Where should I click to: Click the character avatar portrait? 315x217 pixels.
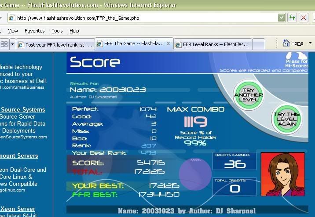point(282,174)
